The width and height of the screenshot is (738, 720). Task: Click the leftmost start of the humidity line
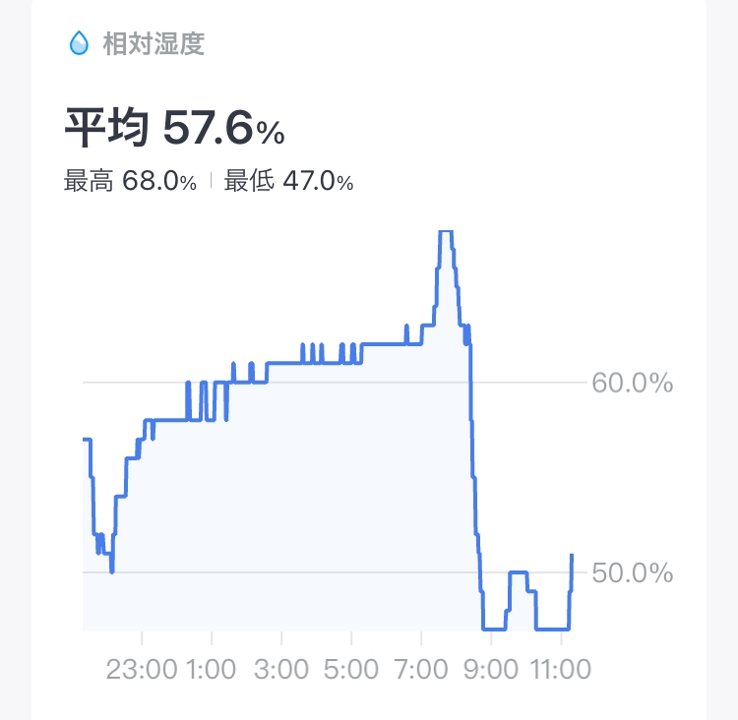pyautogui.click(x=85, y=439)
